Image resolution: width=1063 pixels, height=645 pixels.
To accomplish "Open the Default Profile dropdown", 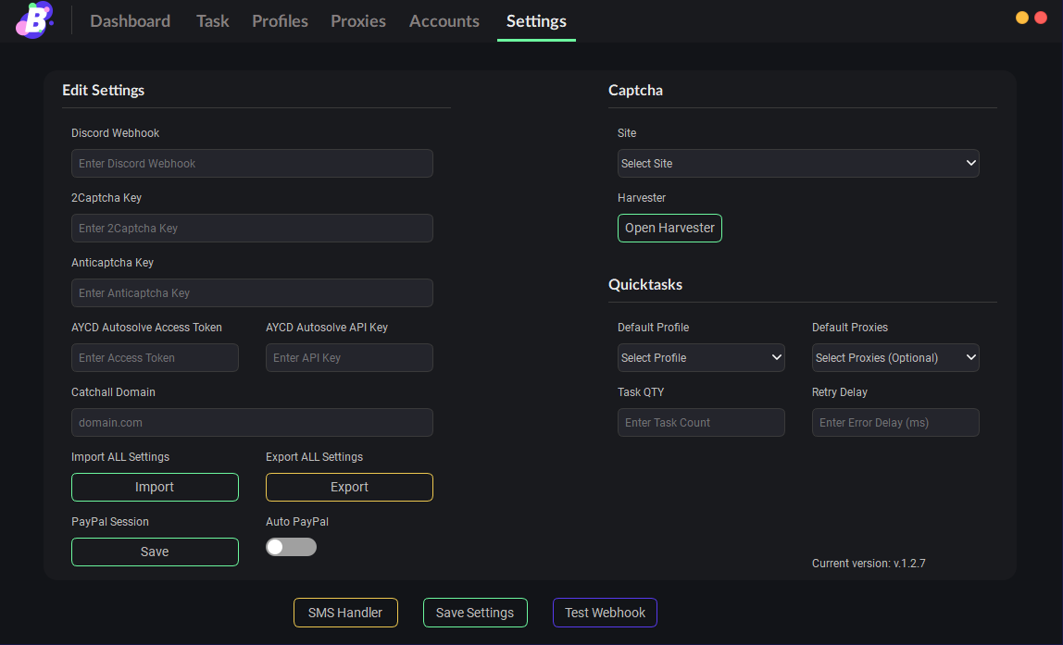I will pos(701,358).
